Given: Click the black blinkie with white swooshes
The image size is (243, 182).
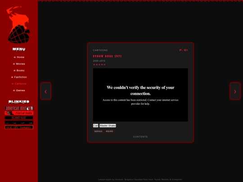Looking at the screenshot, I should coord(19,123).
